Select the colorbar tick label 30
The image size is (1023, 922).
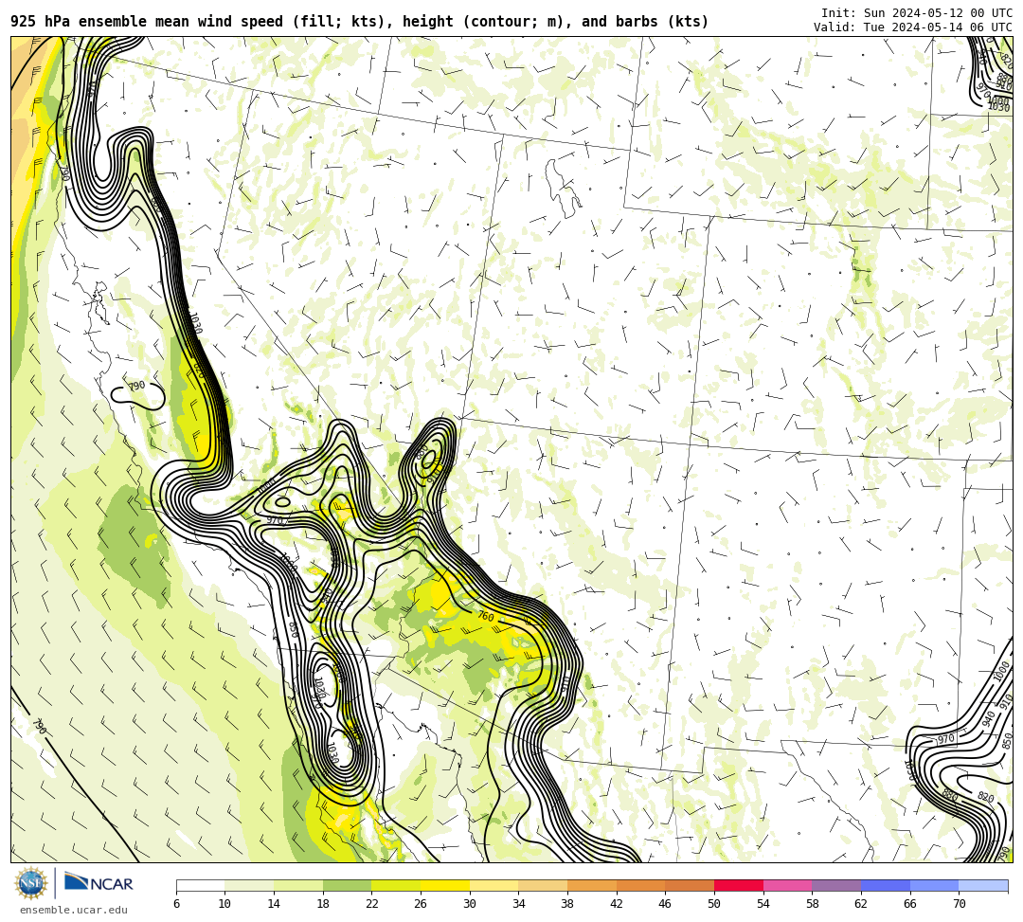469,904
